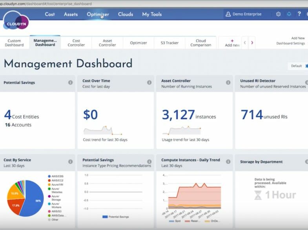308x230 pixels.
Task: Click the 56% blue pie slice
Action: tap(33, 198)
